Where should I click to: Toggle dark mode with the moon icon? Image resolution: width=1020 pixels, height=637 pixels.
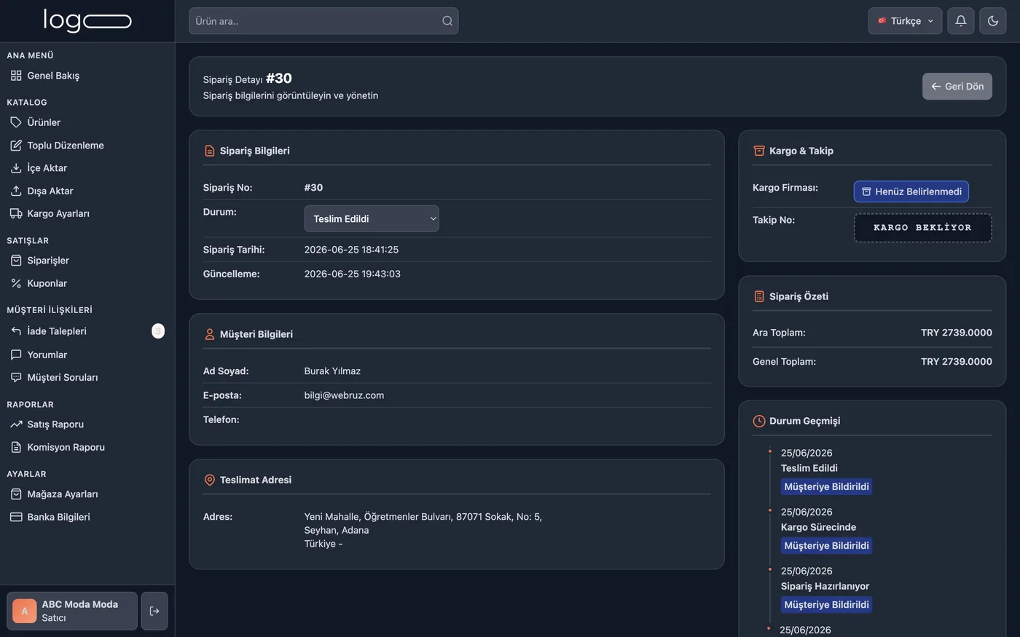tap(992, 21)
